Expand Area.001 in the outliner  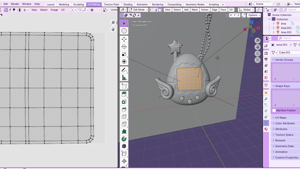(273, 28)
